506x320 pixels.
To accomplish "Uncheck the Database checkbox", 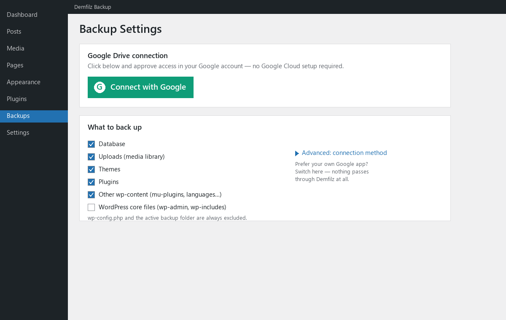I will [x=91, y=144].
